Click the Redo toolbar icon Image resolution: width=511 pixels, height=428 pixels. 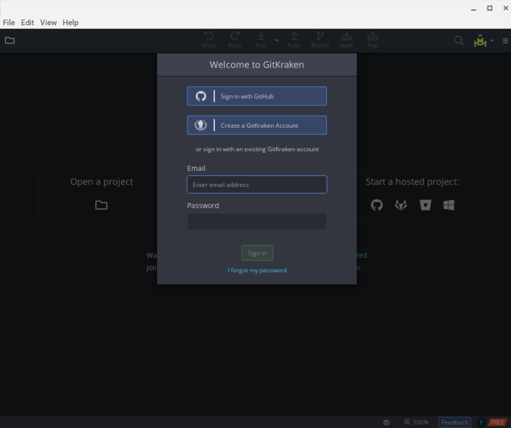(235, 40)
